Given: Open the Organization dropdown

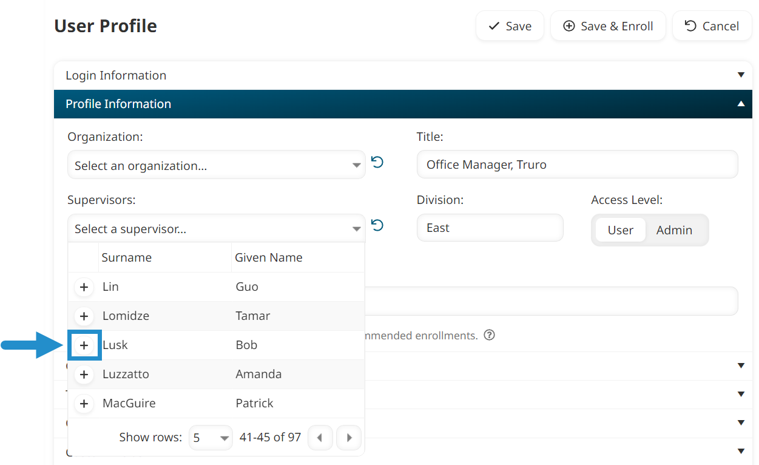Looking at the screenshot, I should (217, 165).
